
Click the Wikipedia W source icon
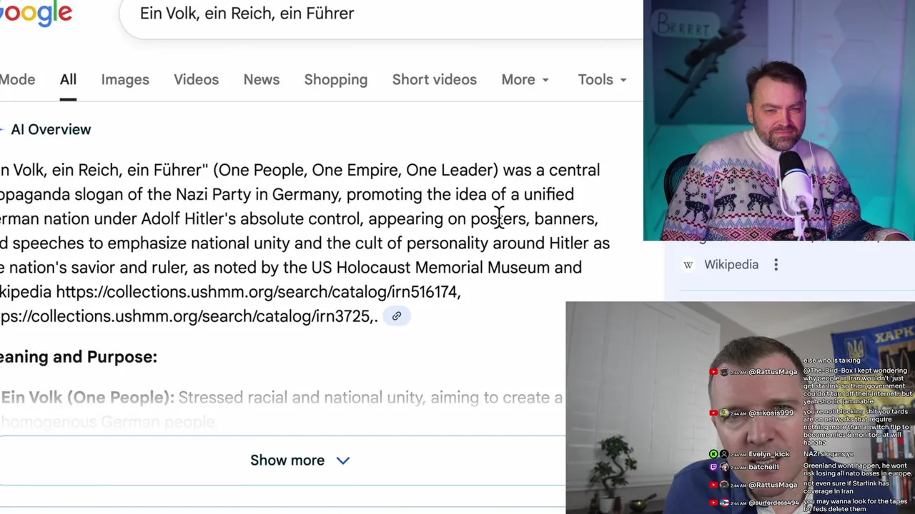pyautogui.click(x=688, y=265)
